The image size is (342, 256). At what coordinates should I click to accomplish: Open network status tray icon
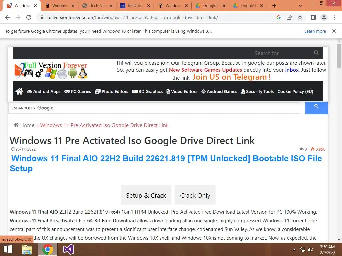(303, 250)
